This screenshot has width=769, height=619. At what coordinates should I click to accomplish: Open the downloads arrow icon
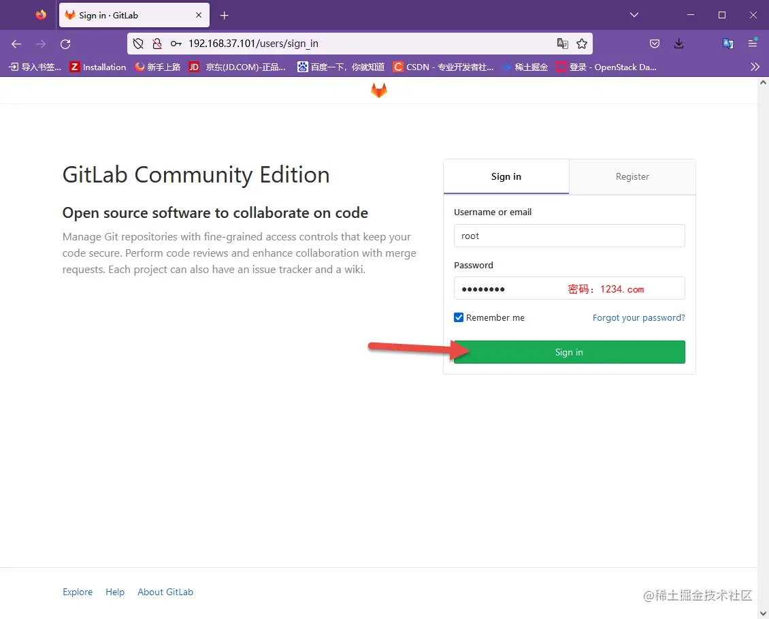coord(678,44)
